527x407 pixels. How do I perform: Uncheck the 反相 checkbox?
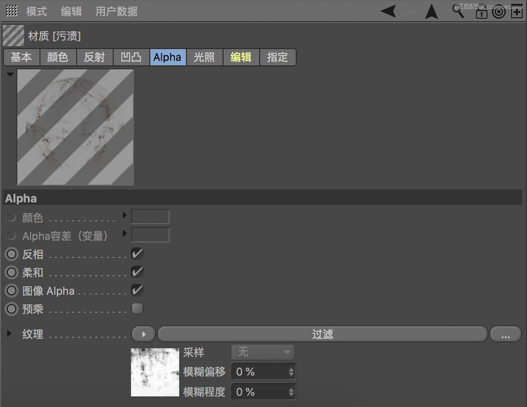tap(137, 254)
